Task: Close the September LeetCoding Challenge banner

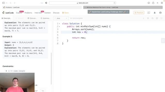Action: coord(127,12)
